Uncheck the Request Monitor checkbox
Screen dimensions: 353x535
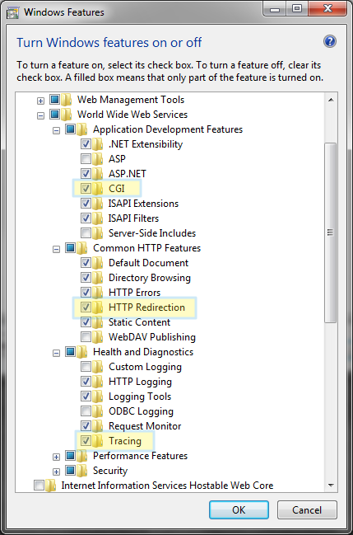(x=86, y=426)
